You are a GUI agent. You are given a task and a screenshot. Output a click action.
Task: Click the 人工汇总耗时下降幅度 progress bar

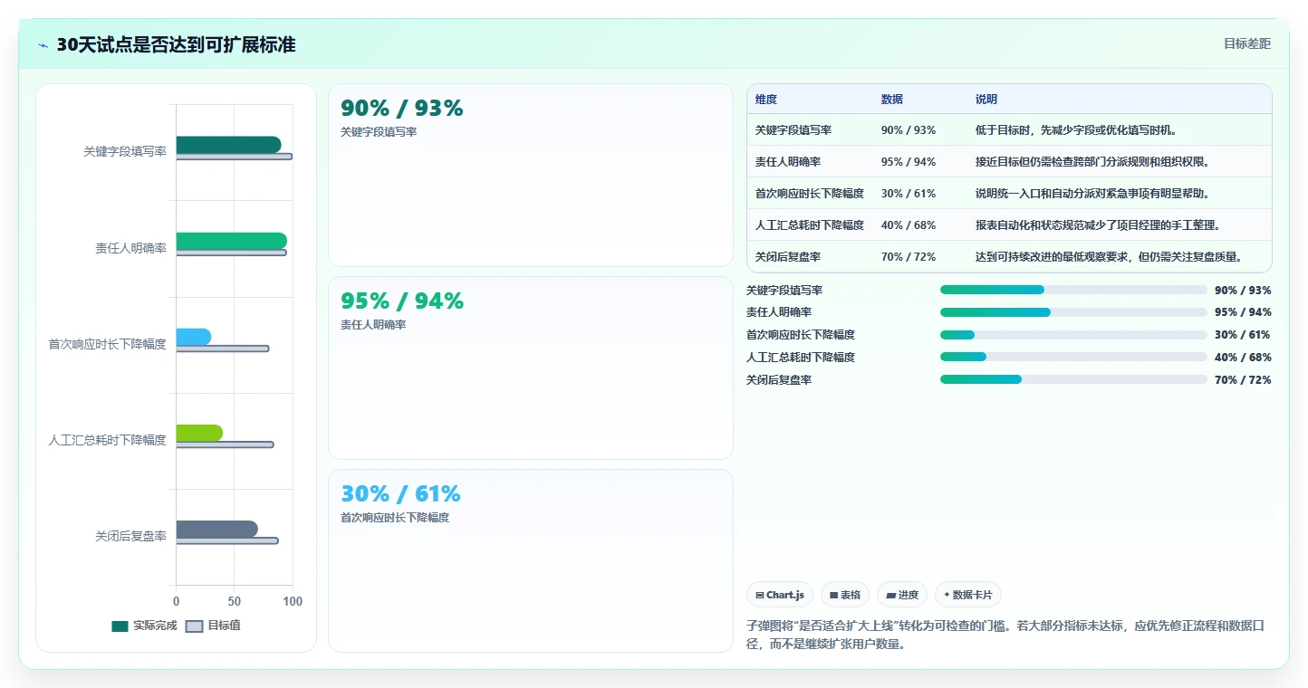1073,358
